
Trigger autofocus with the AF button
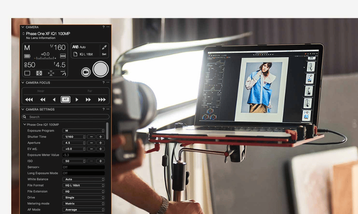click(x=65, y=99)
